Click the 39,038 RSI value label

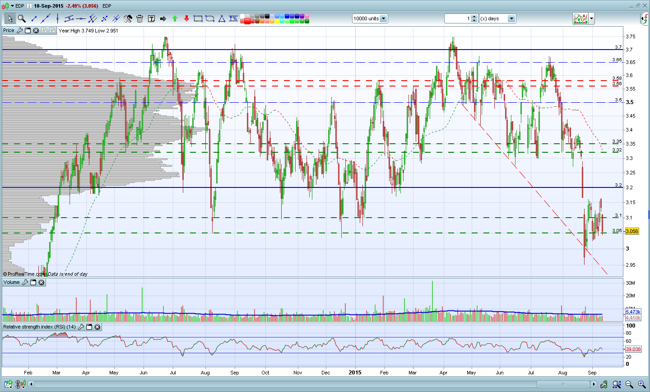633,349
